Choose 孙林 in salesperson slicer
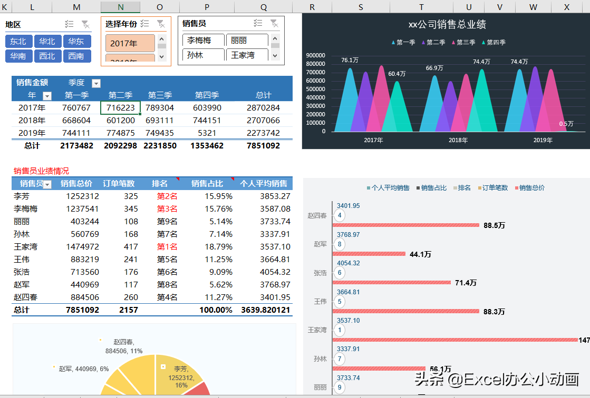The width and height of the screenshot is (590, 398). point(203,55)
